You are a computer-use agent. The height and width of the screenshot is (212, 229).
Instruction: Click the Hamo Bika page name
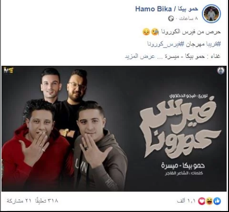[166, 9]
